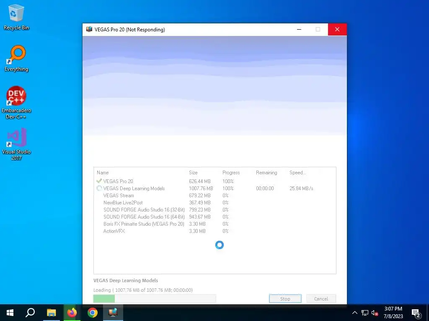The image size is (429, 321).
Task: Open the taskbar clock showing 3:07 PM
Action: pos(393,313)
